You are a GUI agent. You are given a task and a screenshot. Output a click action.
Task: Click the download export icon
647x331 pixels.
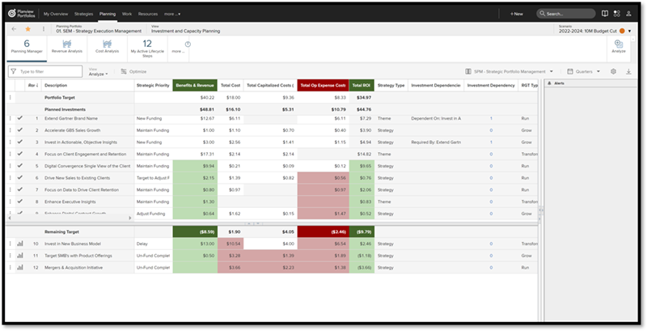point(628,71)
